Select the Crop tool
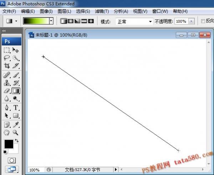 tap(7, 65)
